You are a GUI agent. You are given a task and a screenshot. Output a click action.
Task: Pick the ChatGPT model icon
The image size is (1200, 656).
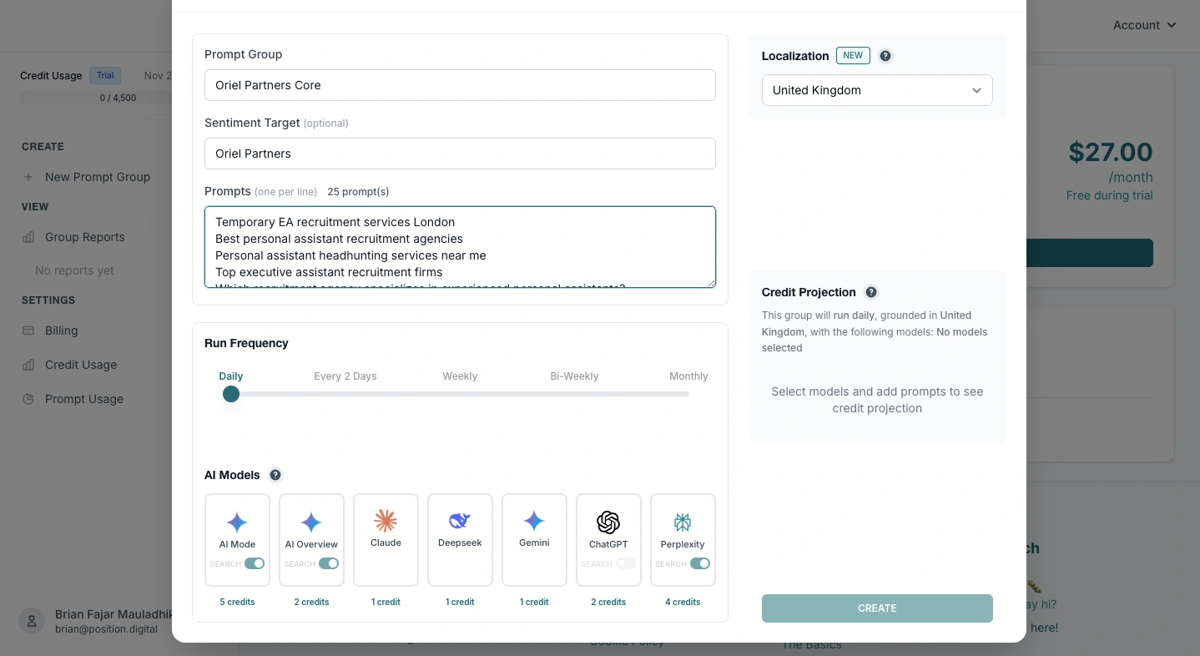tap(608, 522)
